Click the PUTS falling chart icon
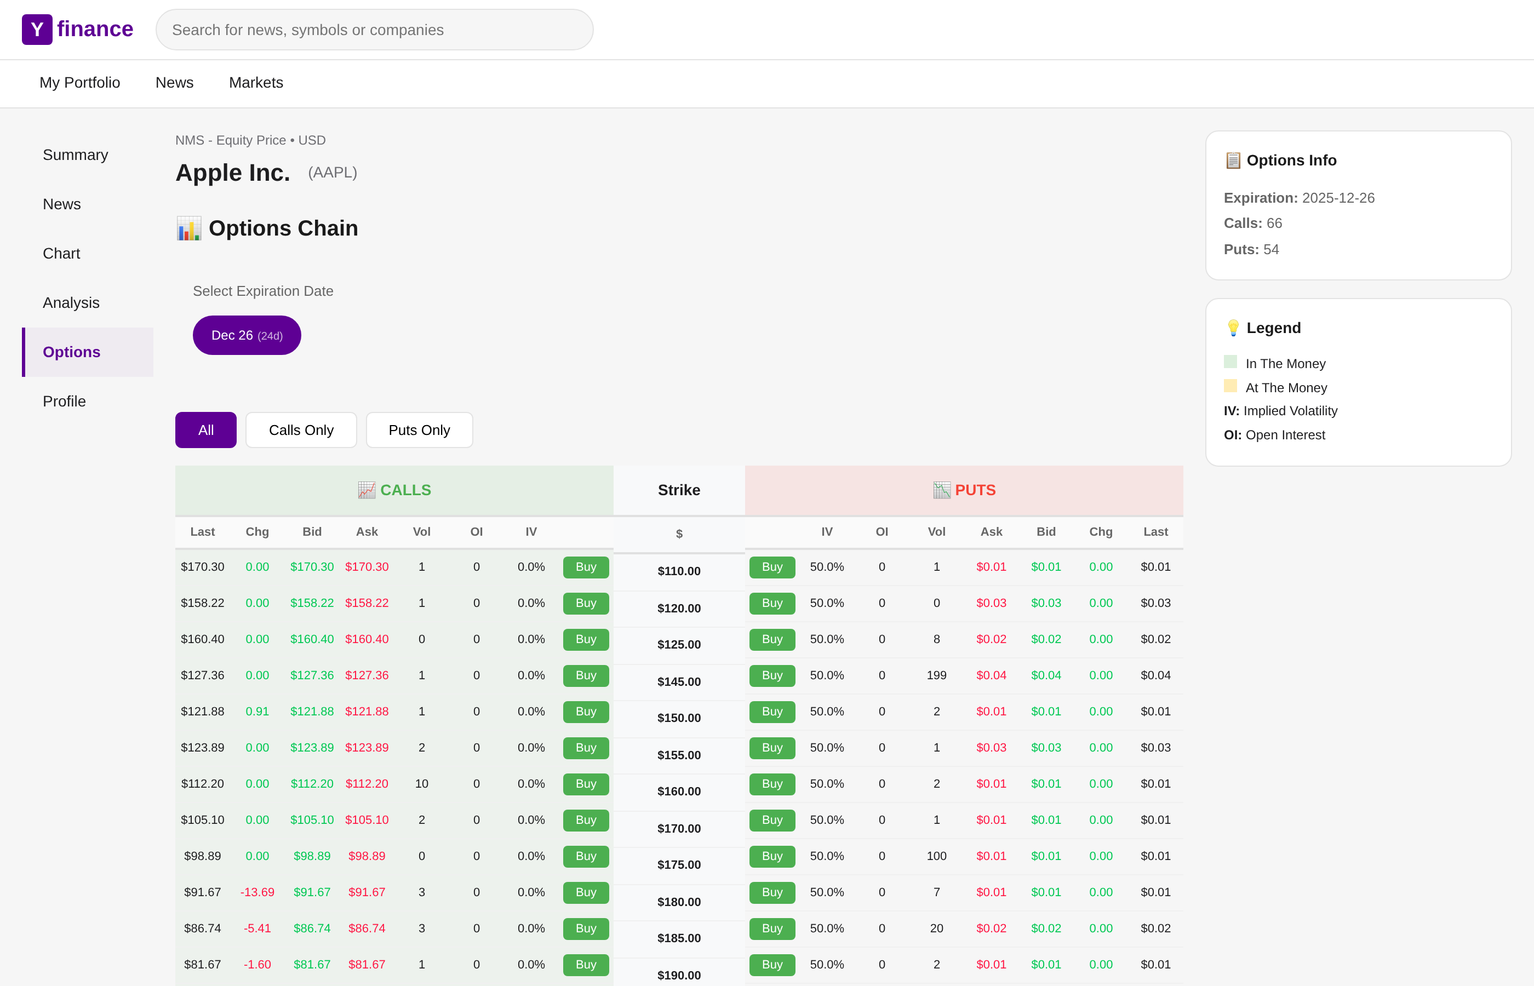This screenshot has width=1534, height=986. point(942,490)
